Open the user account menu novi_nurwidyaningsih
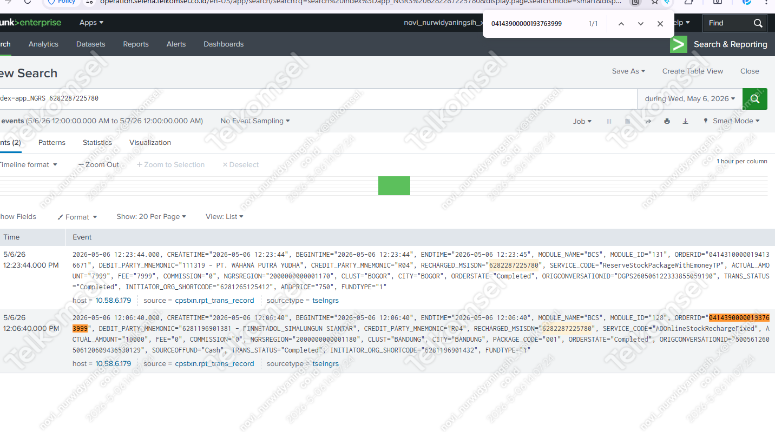The width and height of the screenshot is (775, 432). [x=443, y=23]
